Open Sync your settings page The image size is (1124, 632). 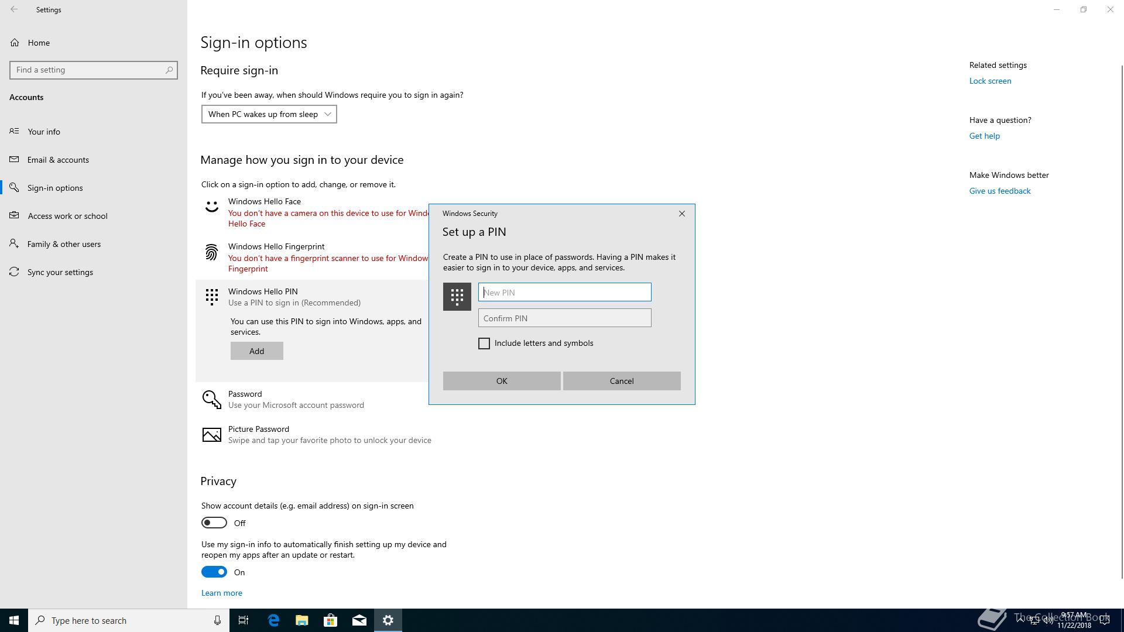click(94, 272)
